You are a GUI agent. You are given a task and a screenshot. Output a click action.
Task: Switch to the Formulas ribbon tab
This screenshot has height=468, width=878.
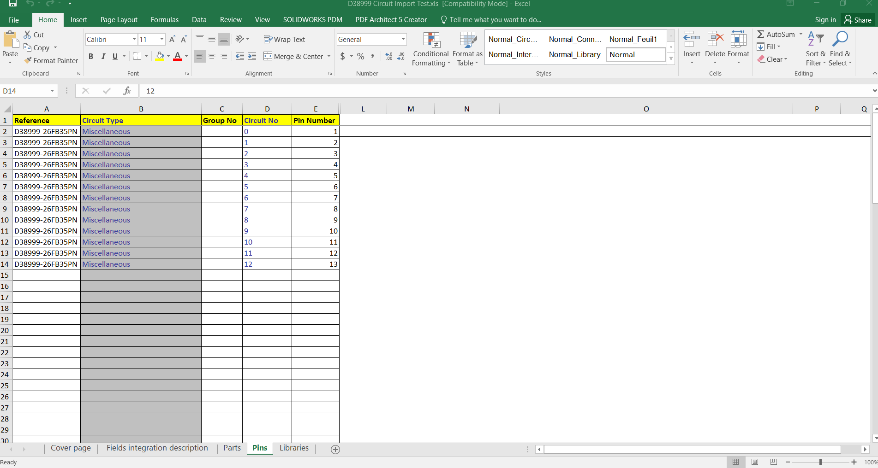pyautogui.click(x=165, y=20)
